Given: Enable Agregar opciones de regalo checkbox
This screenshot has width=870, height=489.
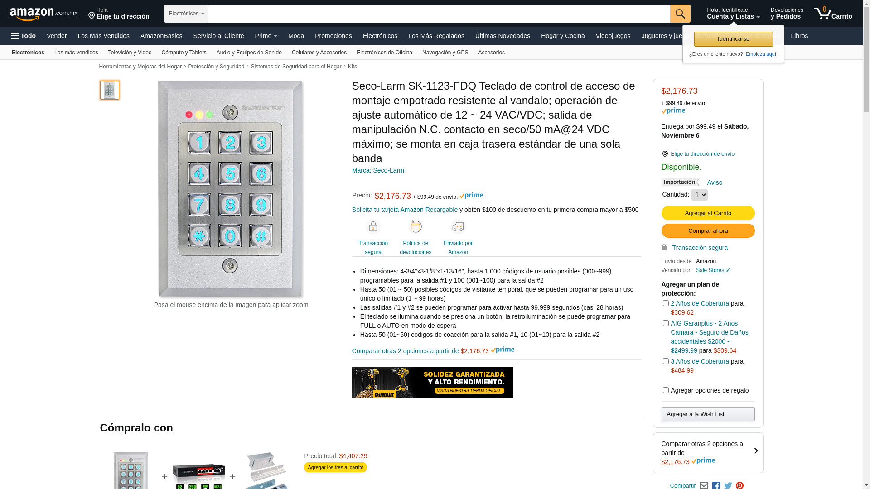Looking at the screenshot, I should [x=666, y=390].
